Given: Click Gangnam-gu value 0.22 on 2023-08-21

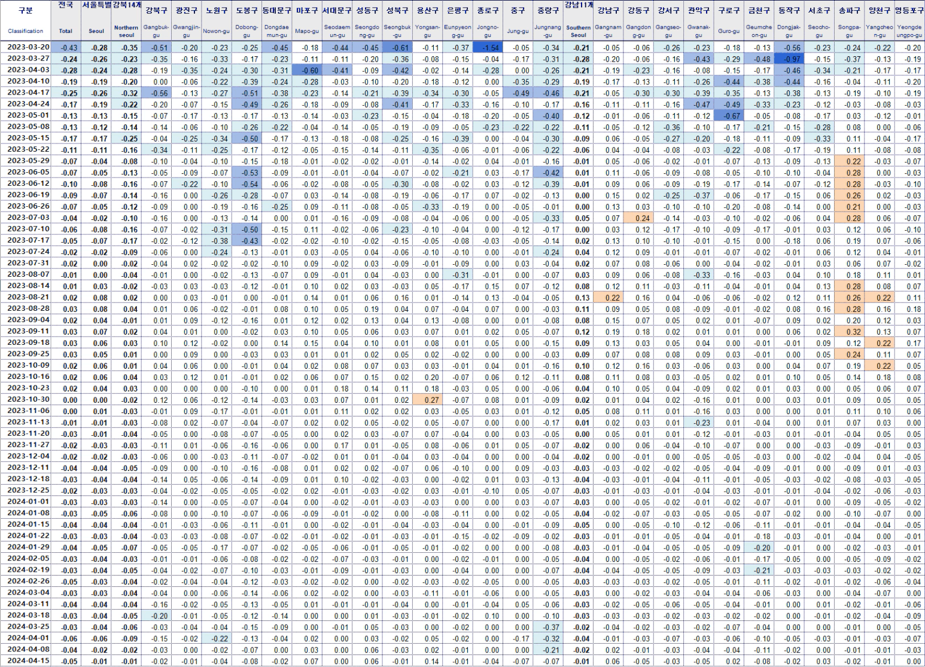Looking at the screenshot, I should point(608,298).
